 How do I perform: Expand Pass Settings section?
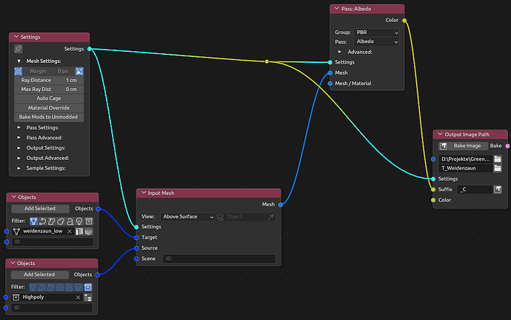pyautogui.click(x=19, y=127)
